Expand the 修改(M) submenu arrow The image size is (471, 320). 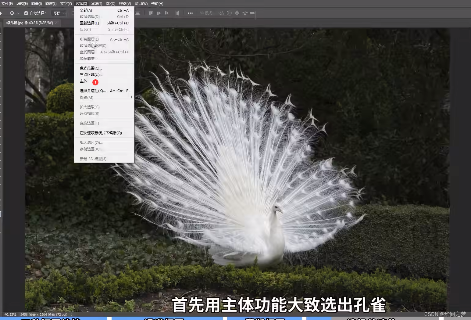pos(131,97)
